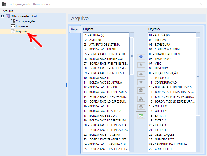
Task: Select '02 - PROF (Y)' in Objetivo
Action: [x=172, y=40]
